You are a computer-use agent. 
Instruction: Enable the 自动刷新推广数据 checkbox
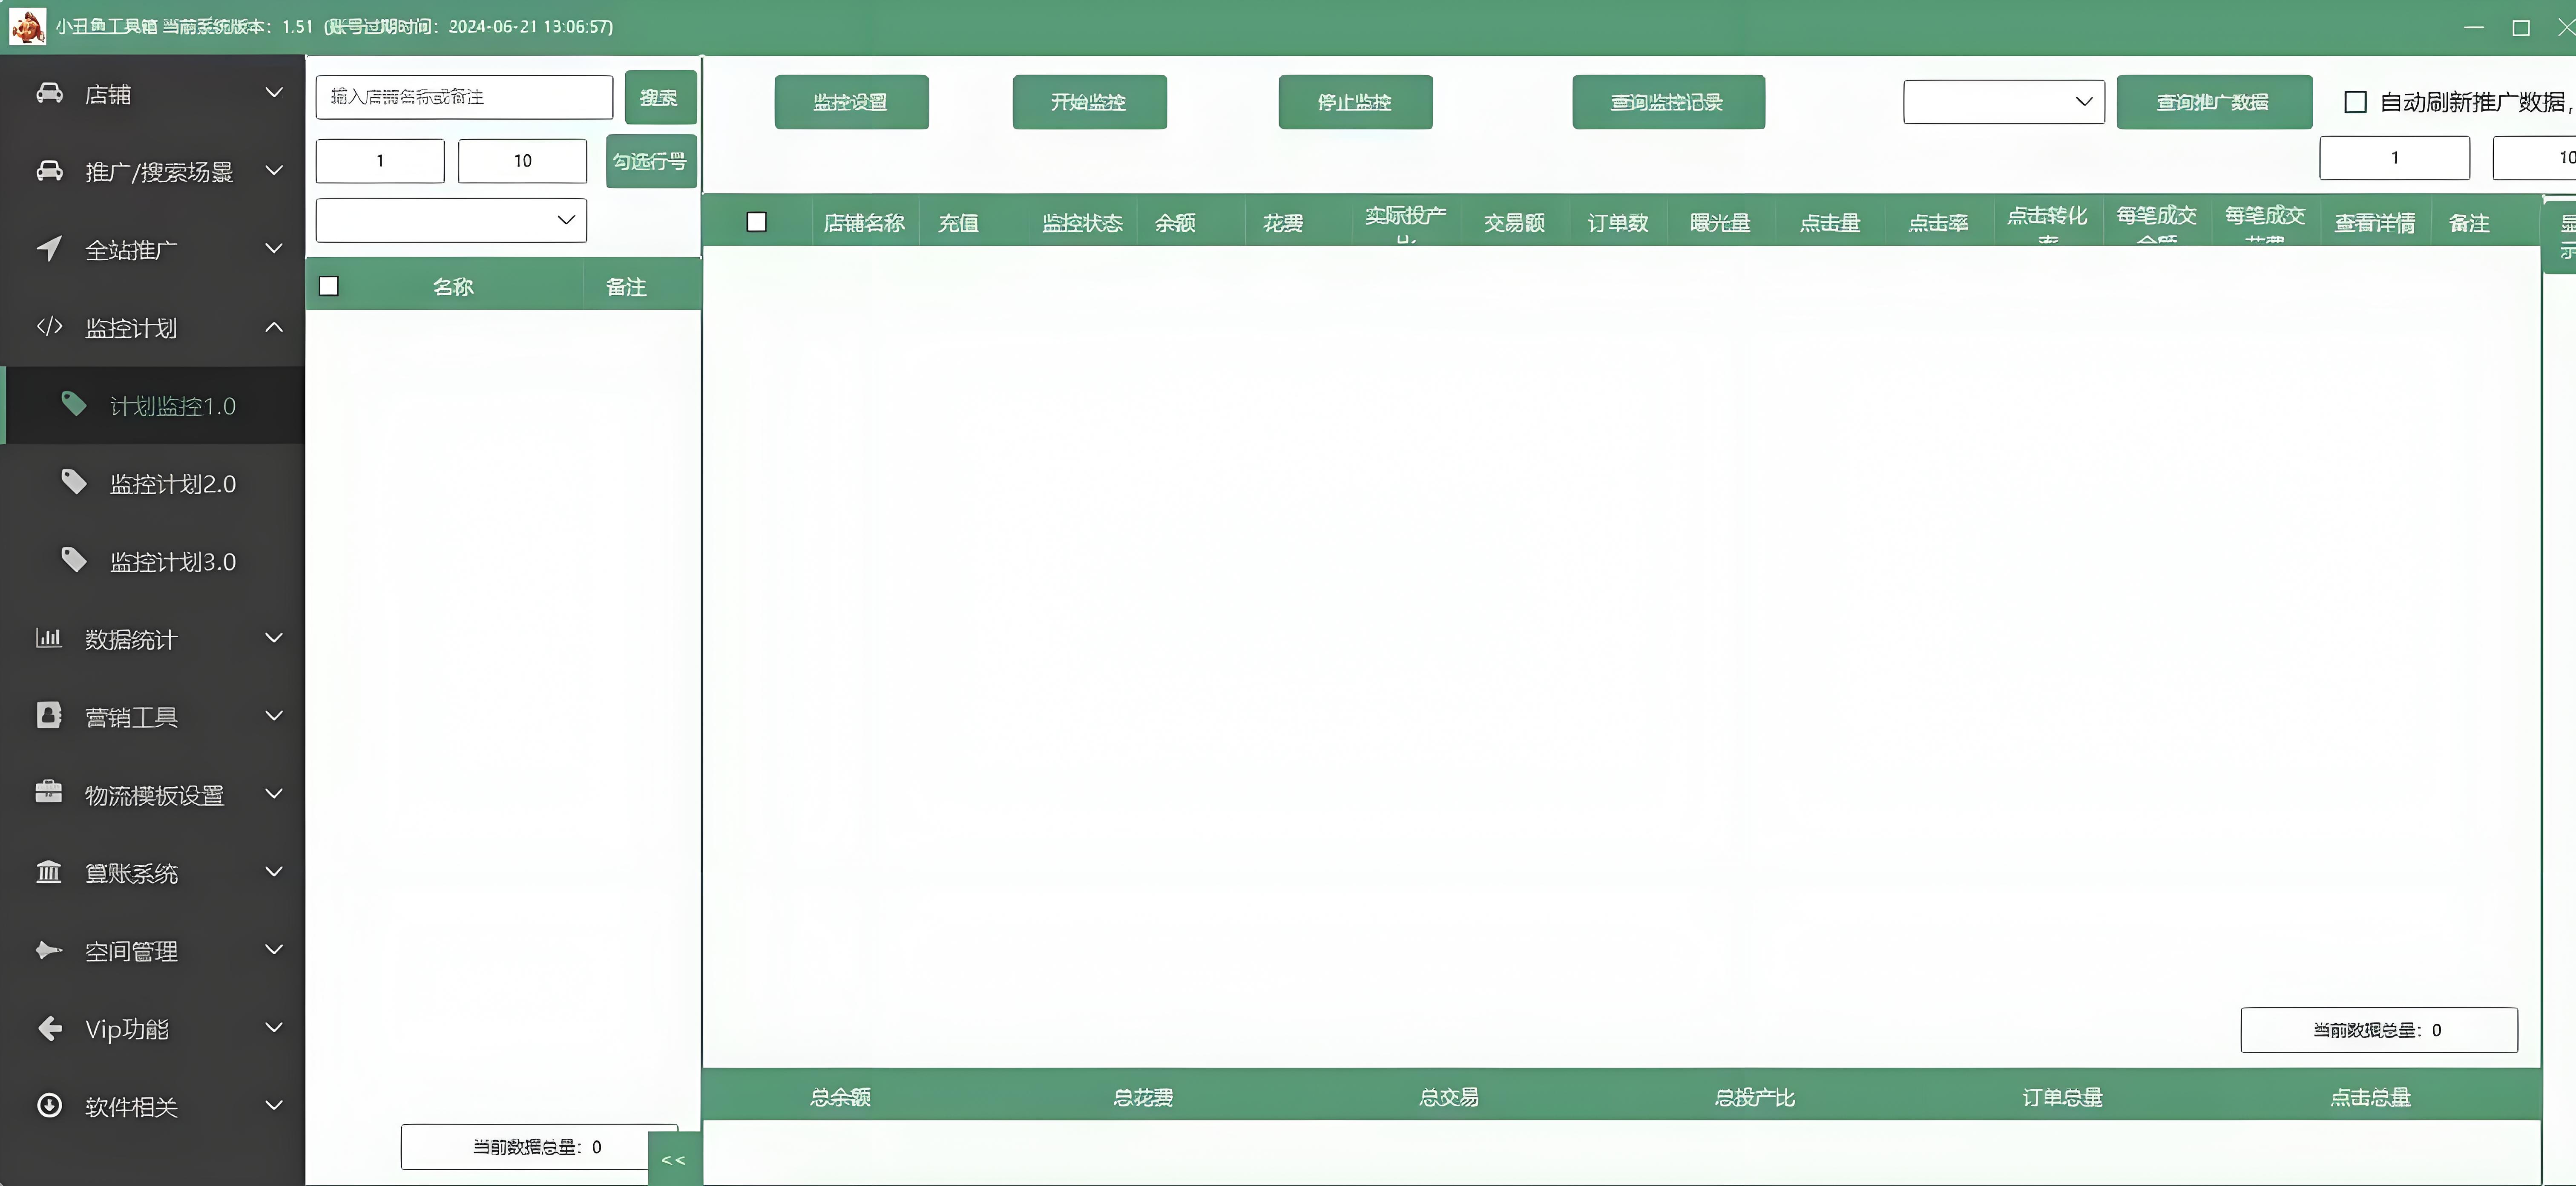coord(2355,102)
